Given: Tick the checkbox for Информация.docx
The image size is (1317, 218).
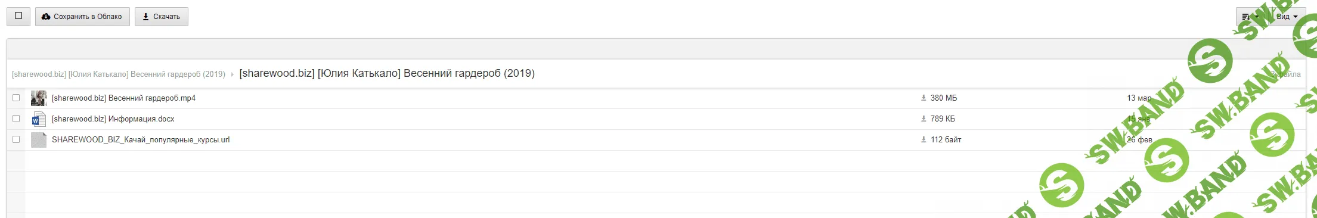Looking at the screenshot, I should pos(16,119).
